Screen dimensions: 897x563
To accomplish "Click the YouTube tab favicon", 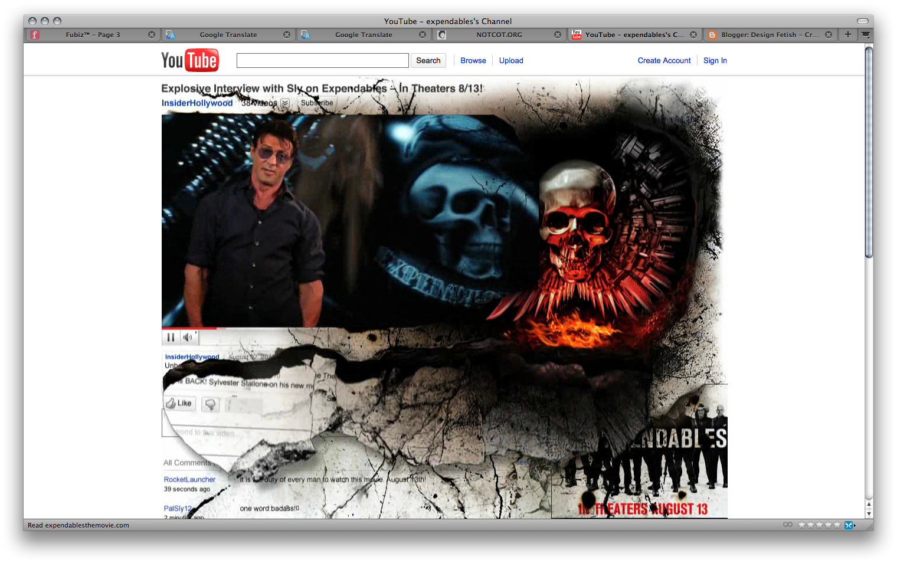I will point(577,35).
